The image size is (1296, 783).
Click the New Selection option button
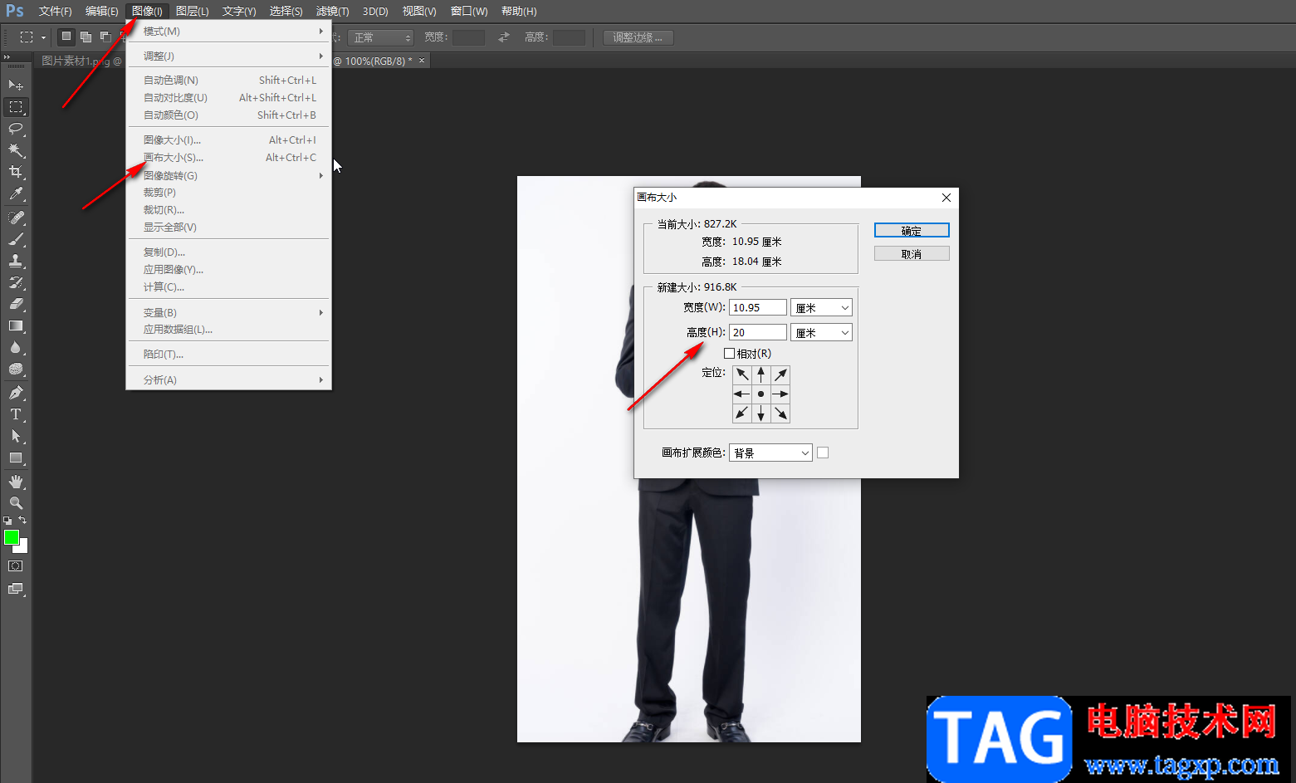(66, 37)
